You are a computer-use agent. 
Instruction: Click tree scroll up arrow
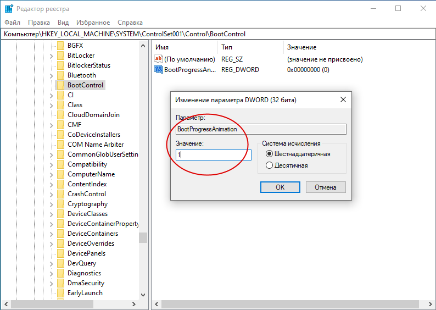(x=143, y=46)
